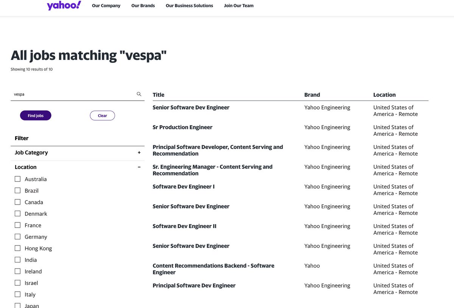This screenshot has width=454, height=308.
Task: Click Showing 10 results of 10 text
Action: [31, 69]
